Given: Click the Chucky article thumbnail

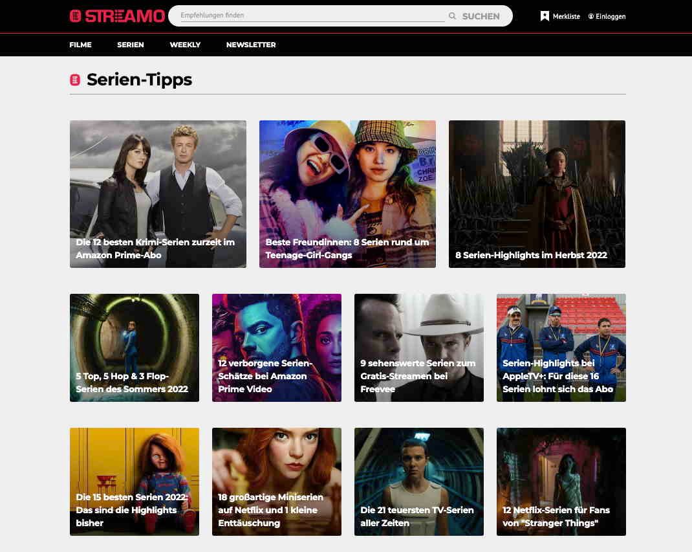Looking at the screenshot, I should pos(134,481).
